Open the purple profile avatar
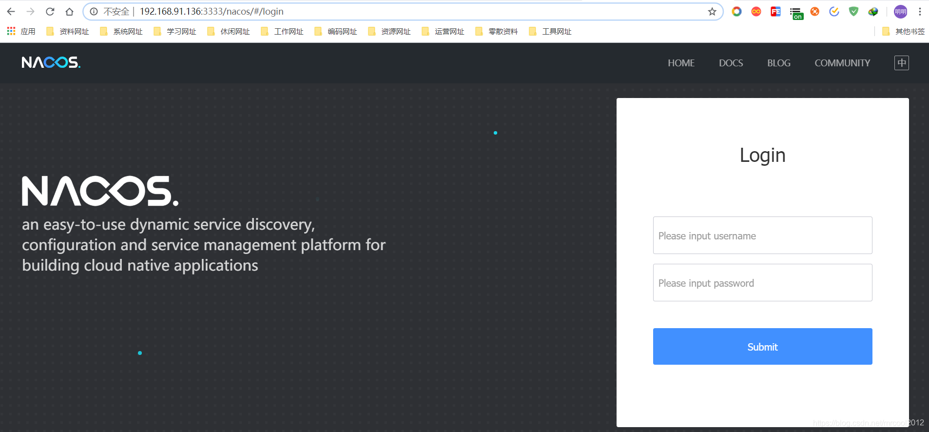929x432 pixels. (900, 11)
